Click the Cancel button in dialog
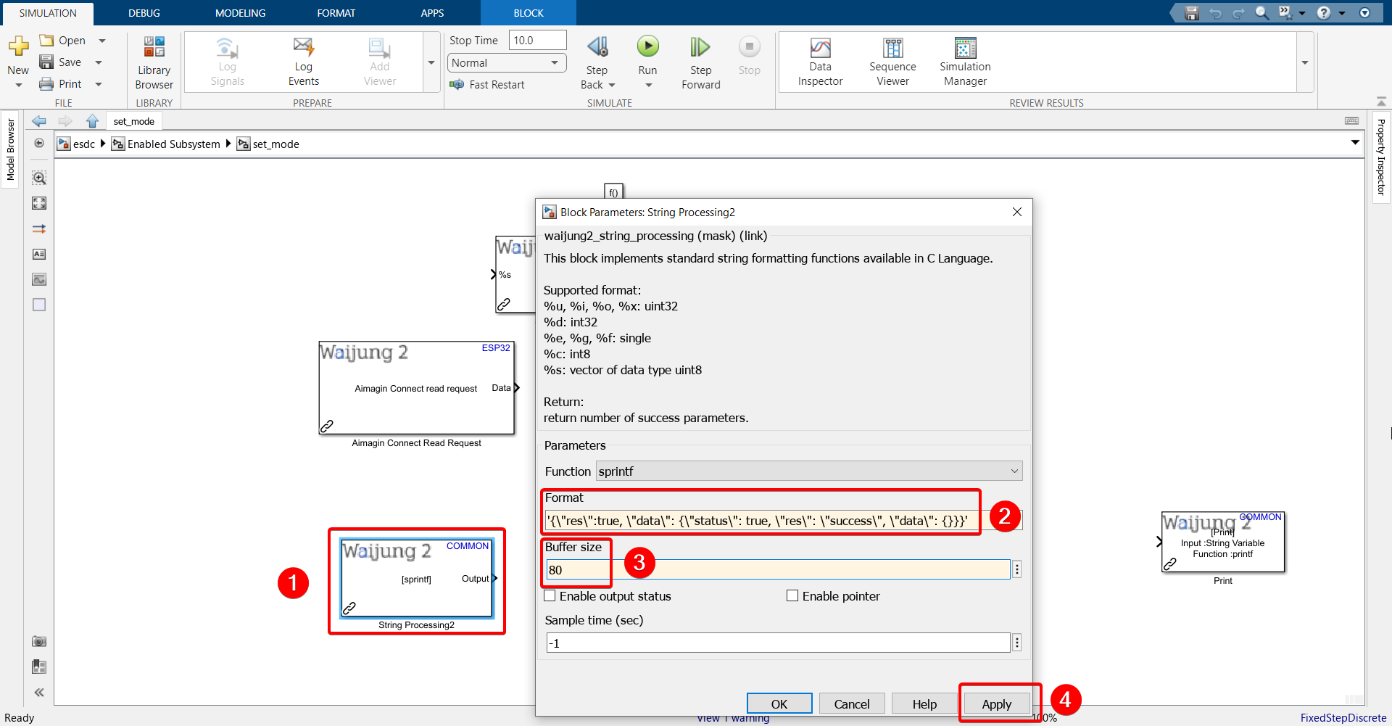 [x=851, y=704]
